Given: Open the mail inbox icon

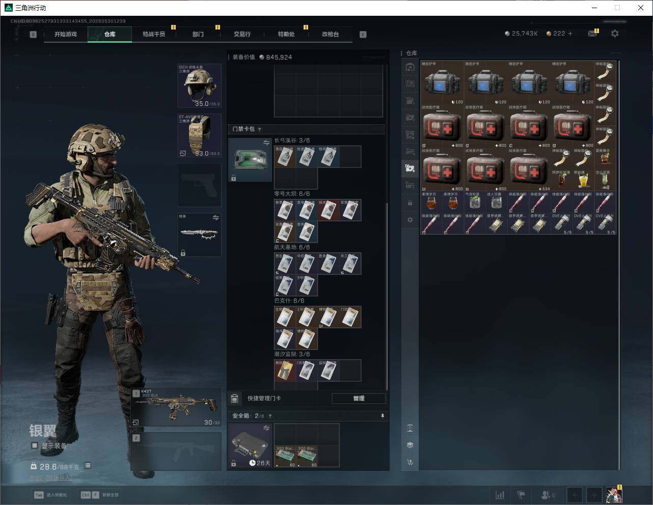Looking at the screenshot, I should (x=592, y=34).
